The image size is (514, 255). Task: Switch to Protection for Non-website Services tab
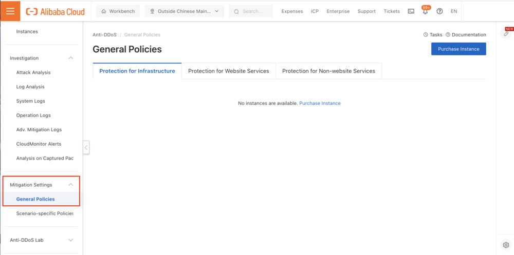329,71
